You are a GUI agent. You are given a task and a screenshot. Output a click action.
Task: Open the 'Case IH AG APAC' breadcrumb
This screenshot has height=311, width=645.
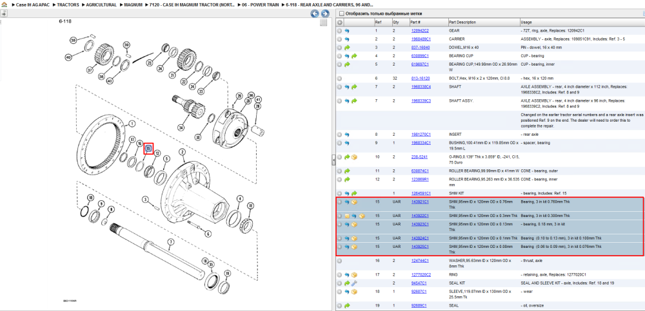pyautogui.click(x=33, y=5)
